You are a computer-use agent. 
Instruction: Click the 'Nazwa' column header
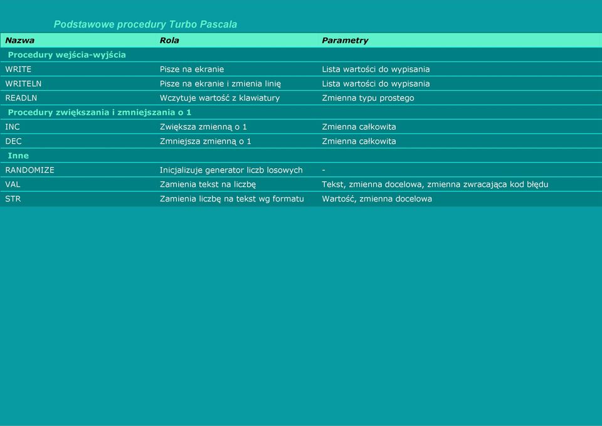[x=19, y=40]
